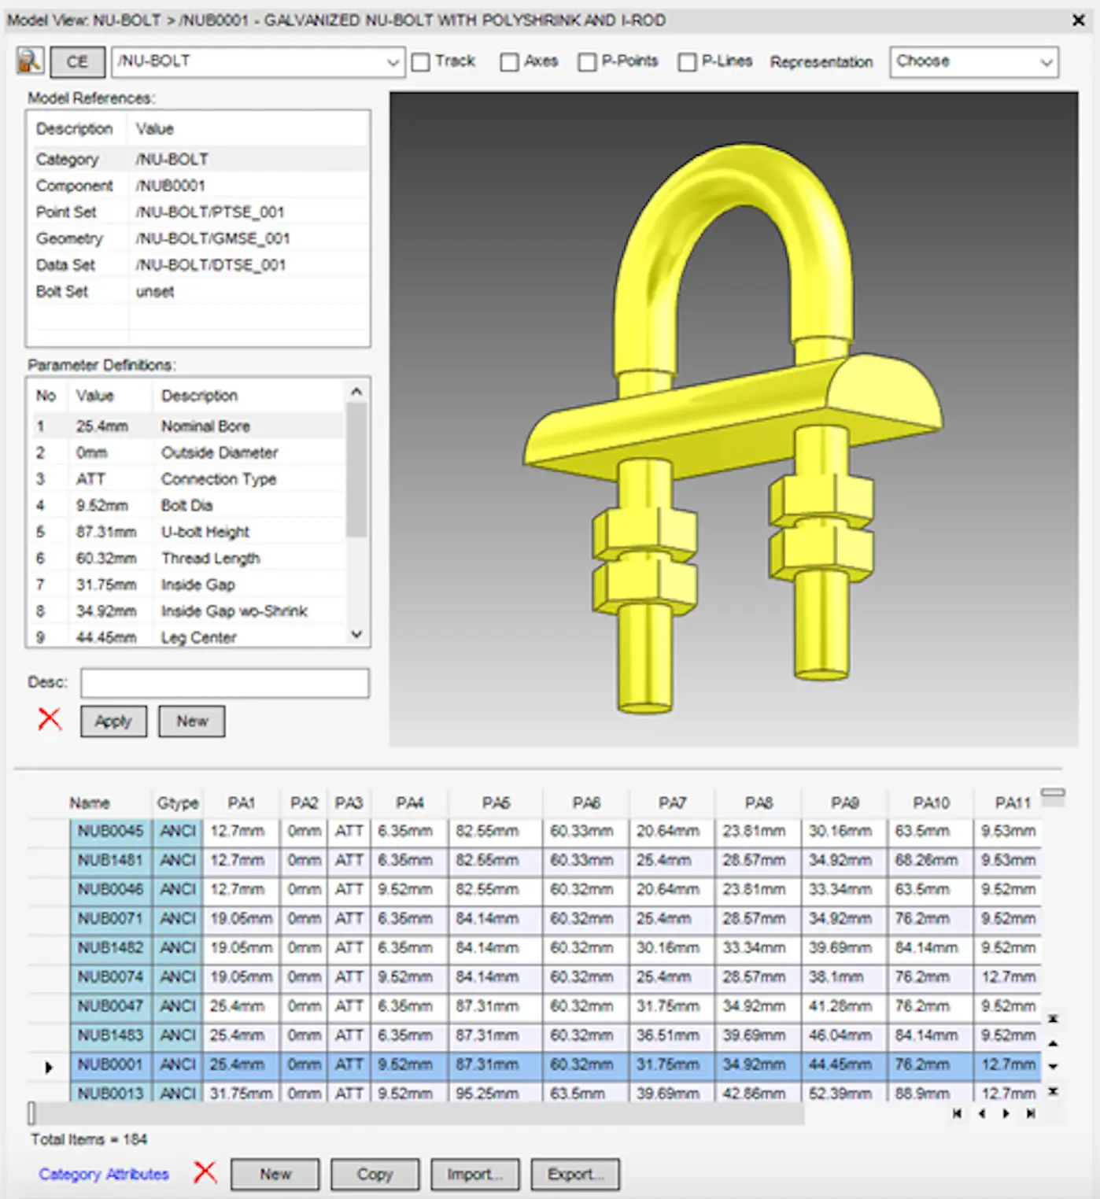This screenshot has height=1199, width=1100.
Task: Click the Export button below the table
Action: 575,1174
